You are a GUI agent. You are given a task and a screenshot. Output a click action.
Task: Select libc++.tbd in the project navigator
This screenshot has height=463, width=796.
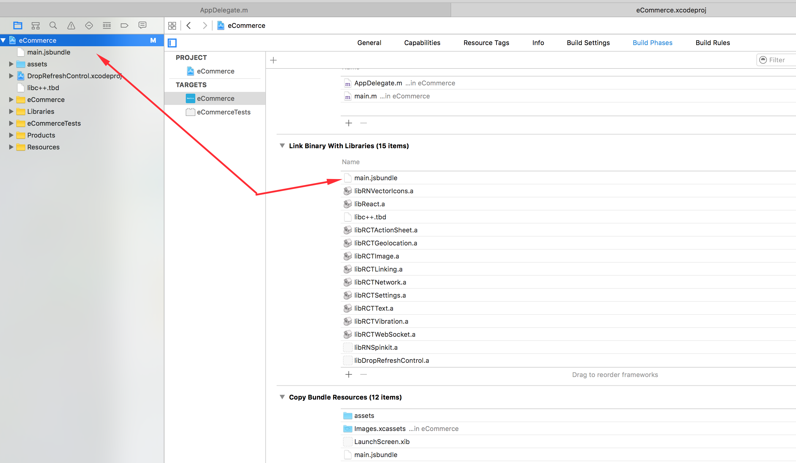(x=82, y=88)
